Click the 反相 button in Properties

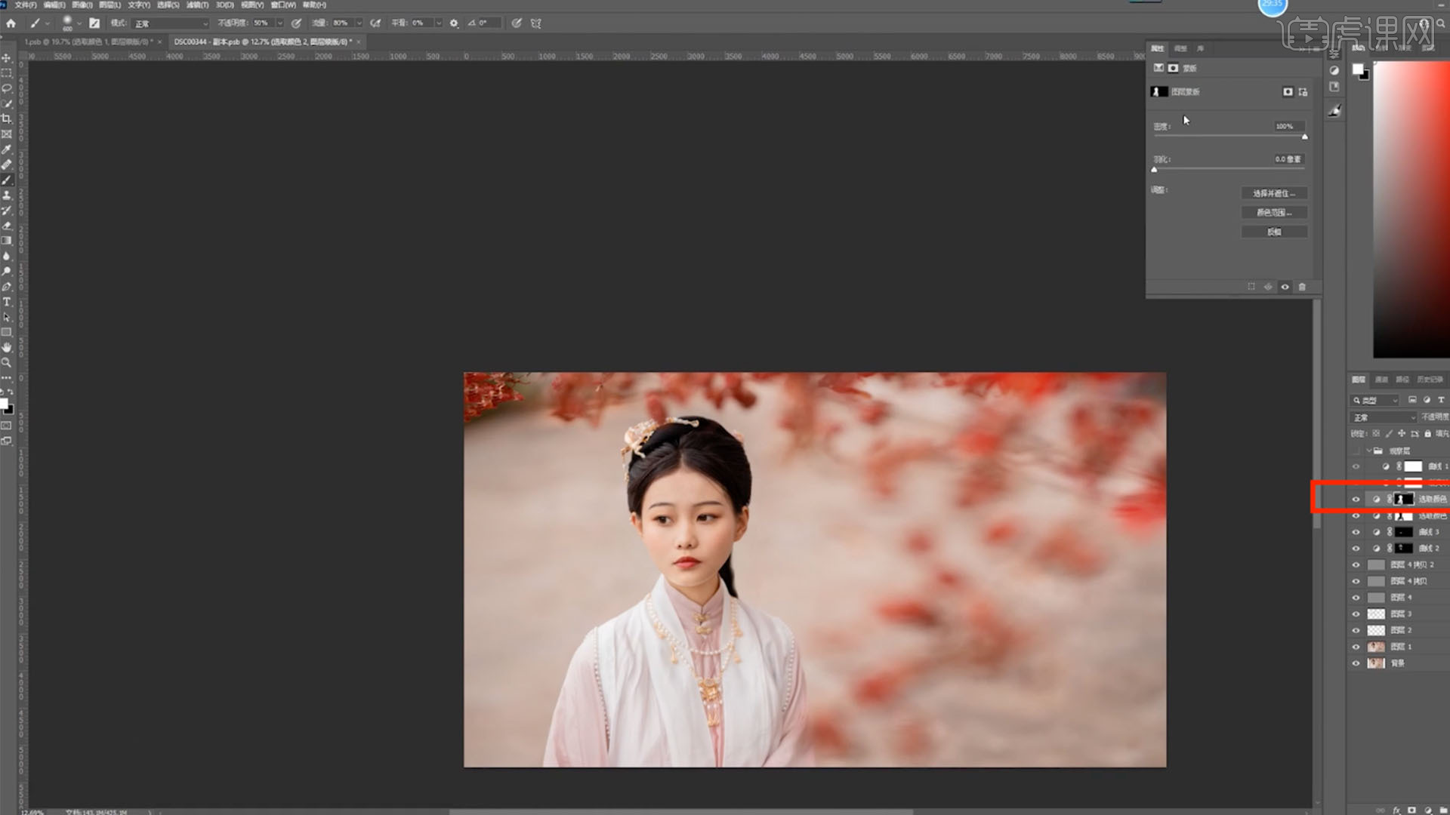(x=1273, y=232)
